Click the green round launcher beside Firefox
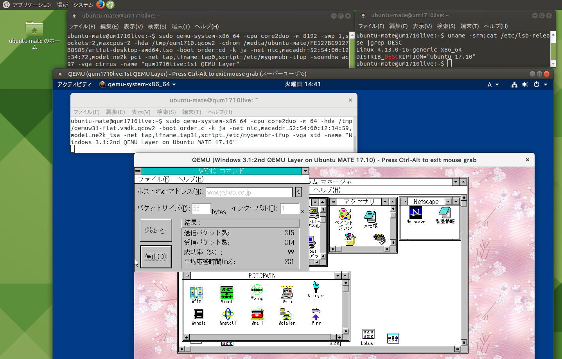The width and height of the screenshot is (562, 359). coord(110,5)
